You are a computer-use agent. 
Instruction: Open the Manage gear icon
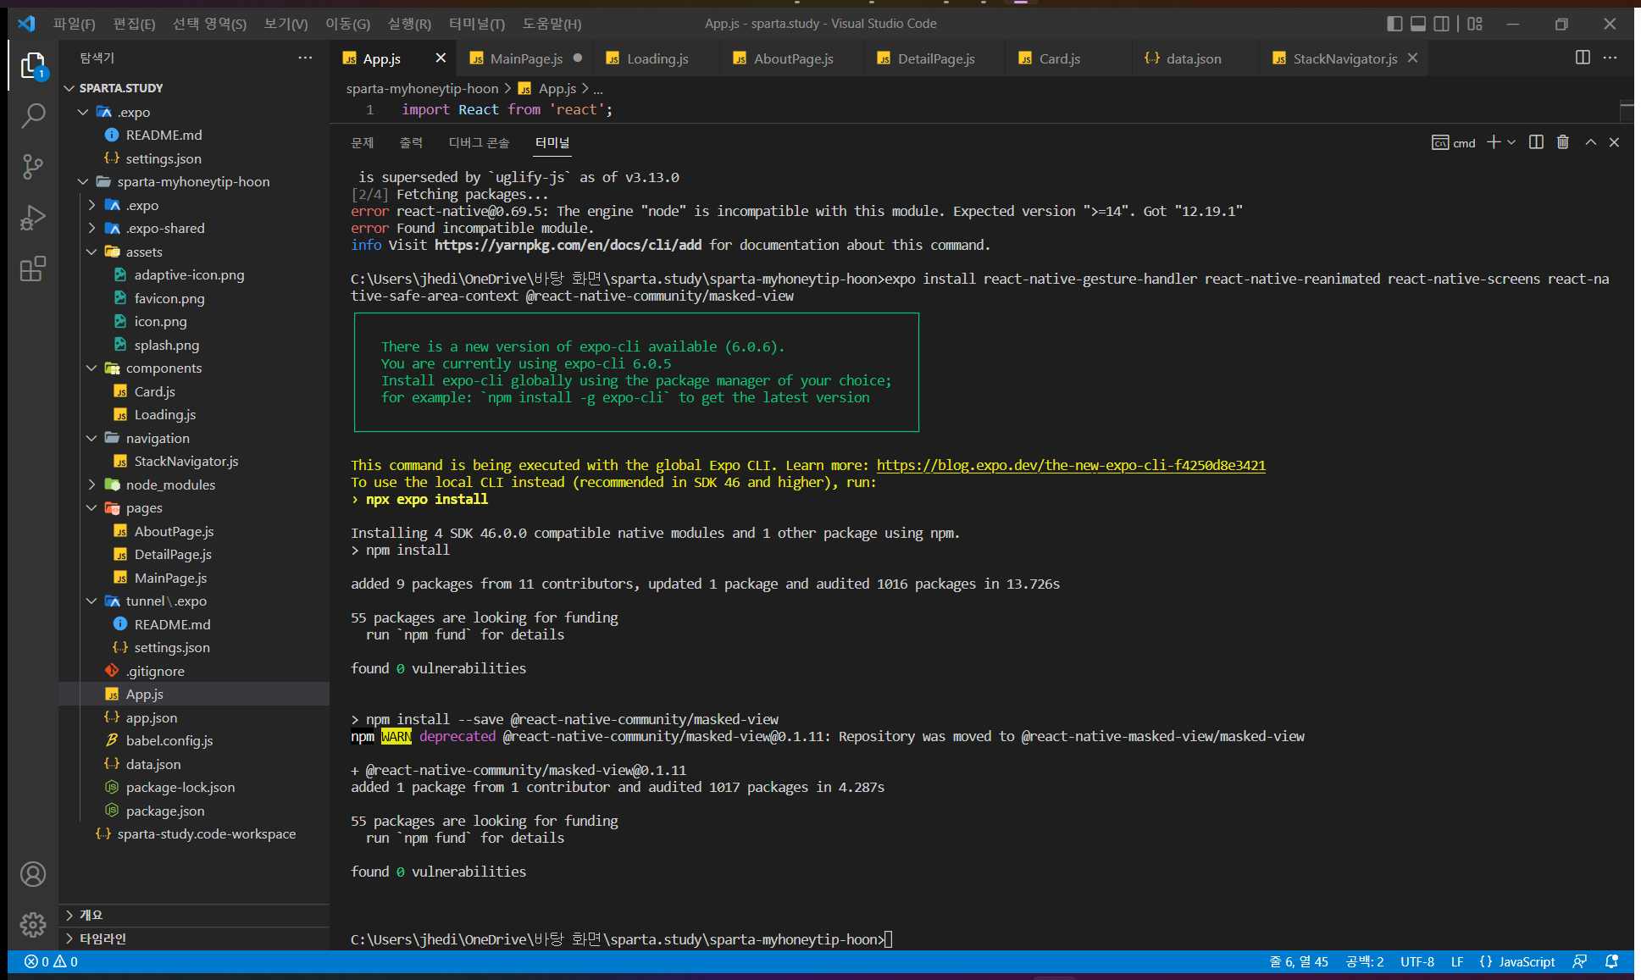[33, 925]
